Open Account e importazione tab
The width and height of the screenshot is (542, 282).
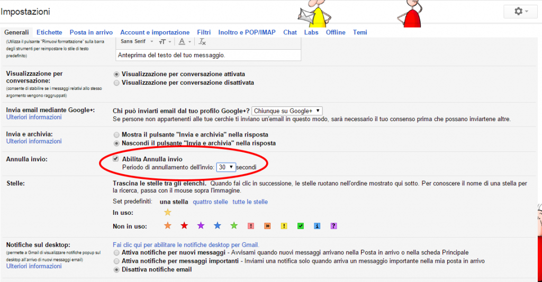(x=155, y=32)
